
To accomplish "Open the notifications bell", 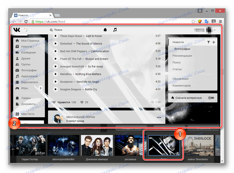I will (105, 30).
